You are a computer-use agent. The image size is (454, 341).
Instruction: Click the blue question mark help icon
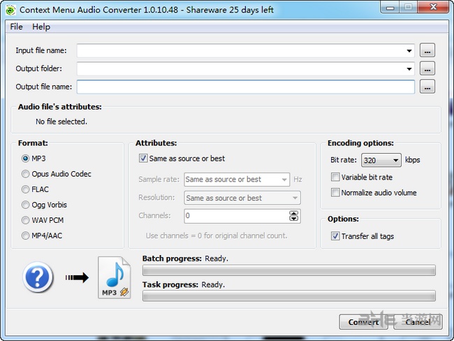click(x=38, y=277)
